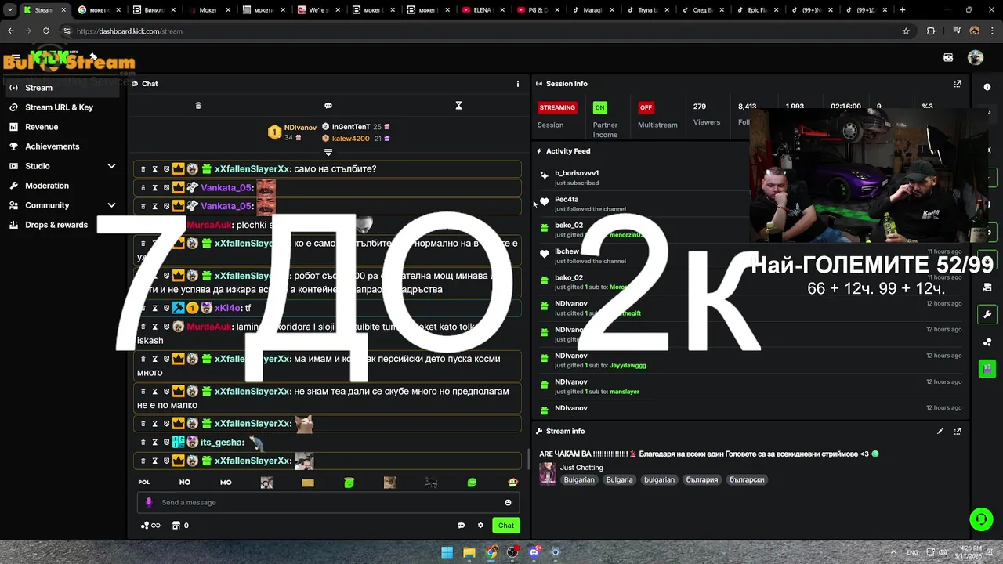Screen dimensions: 1003x564
Task: Click 'Jayydawggg' gifted sub recipient link
Action: pos(628,366)
